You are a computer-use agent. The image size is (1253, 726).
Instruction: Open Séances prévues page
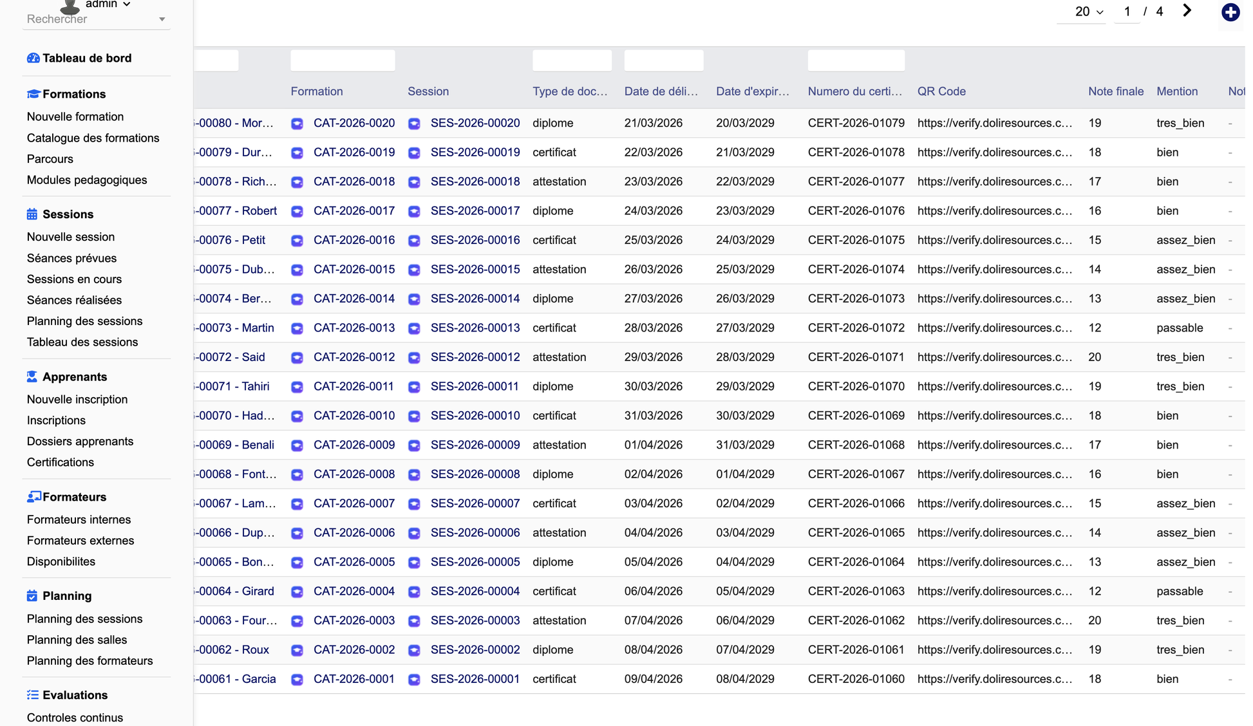pos(71,258)
